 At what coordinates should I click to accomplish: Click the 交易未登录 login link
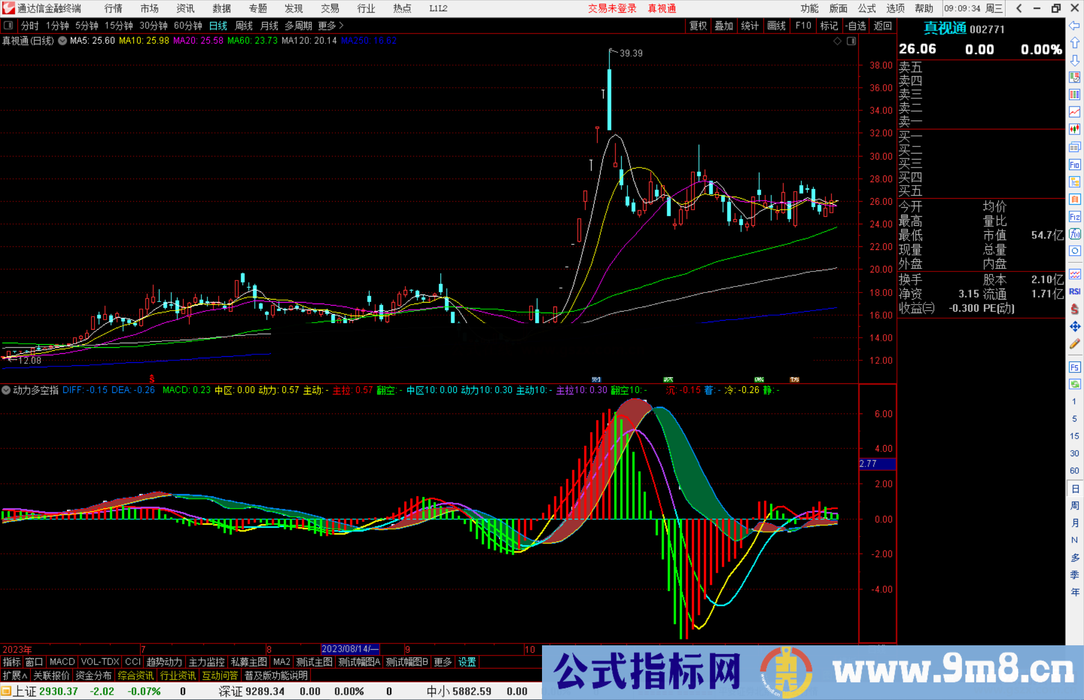click(x=611, y=9)
